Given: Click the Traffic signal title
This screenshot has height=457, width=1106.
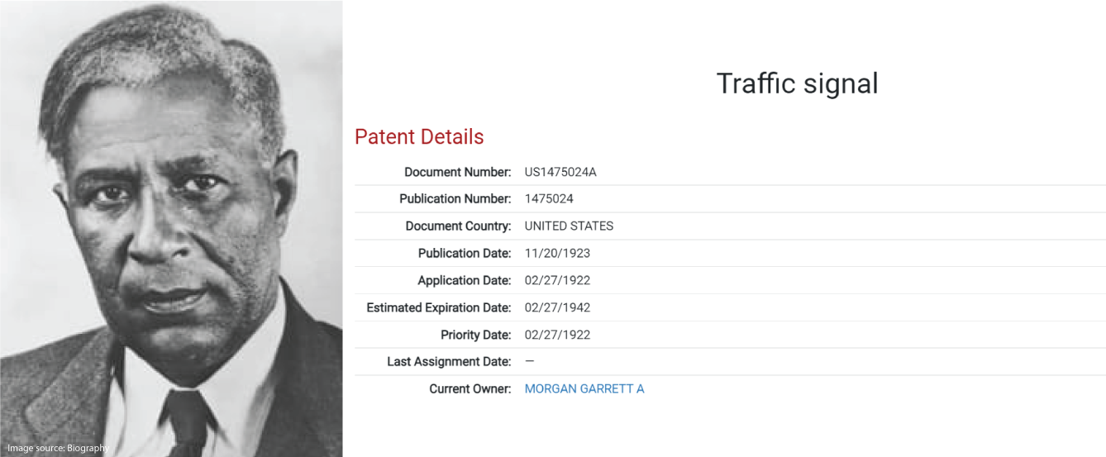Looking at the screenshot, I should click(x=797, y=83).
